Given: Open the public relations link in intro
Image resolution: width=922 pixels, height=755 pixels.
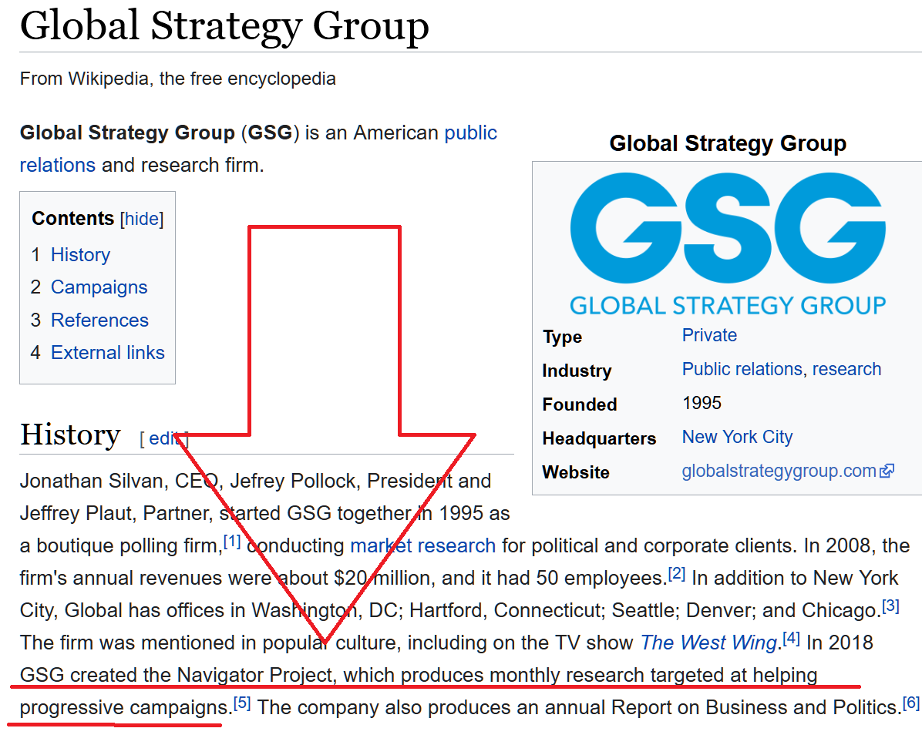Looking at the screenshot, I should (259, 149).
